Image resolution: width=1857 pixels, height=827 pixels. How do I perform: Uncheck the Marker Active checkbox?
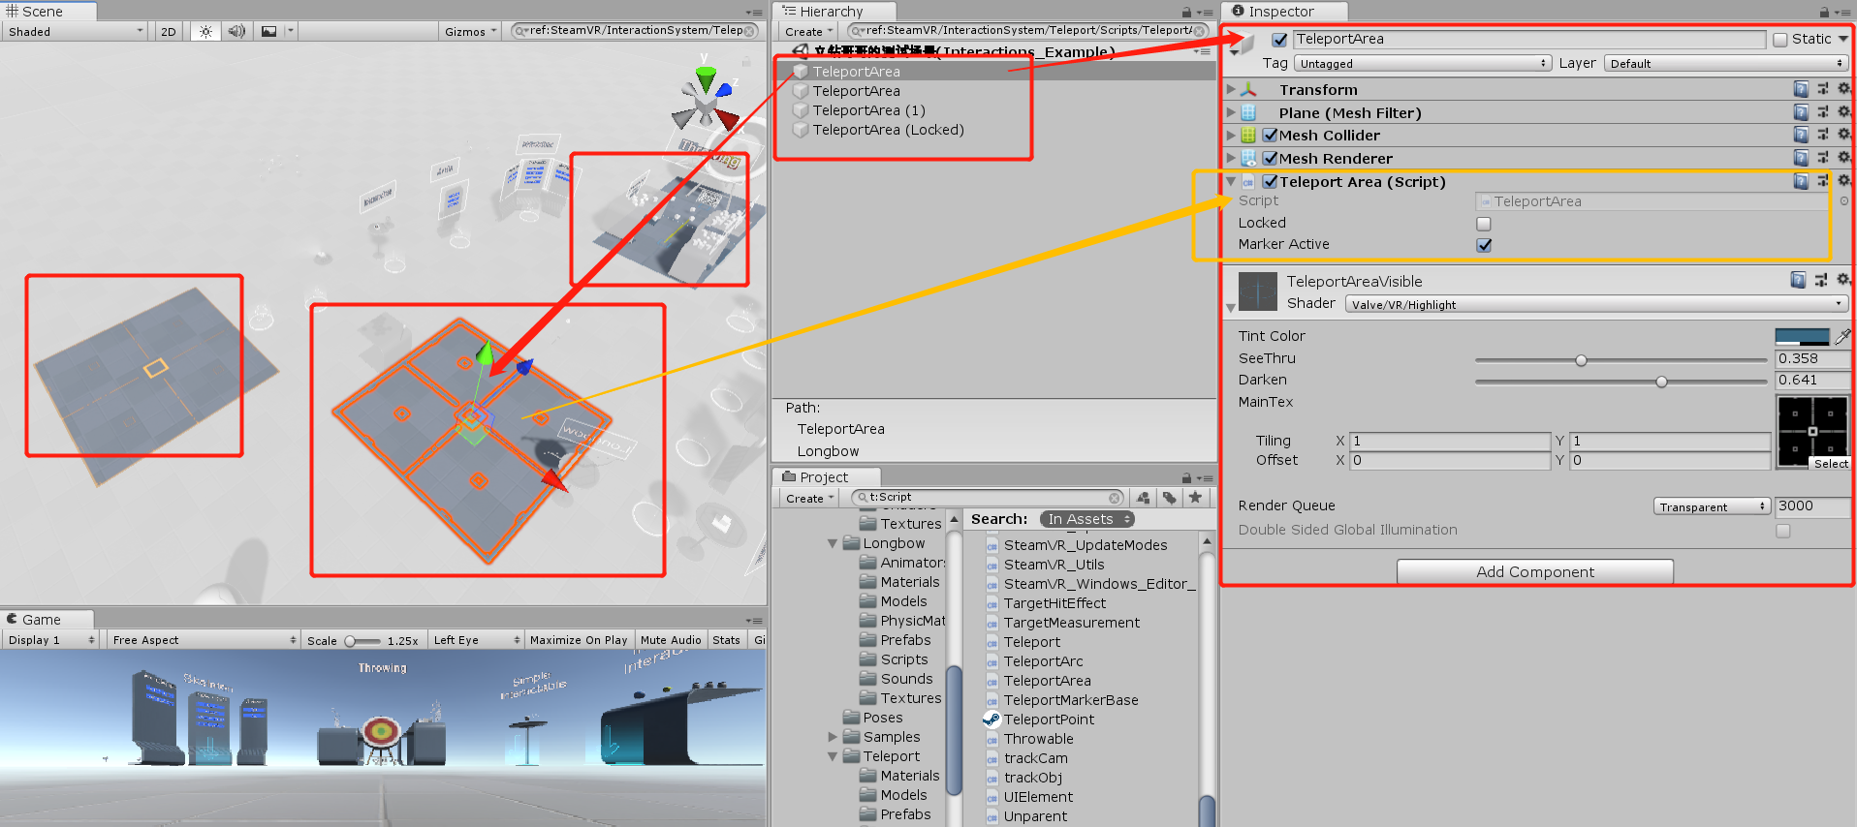(x=1484, y=245)
